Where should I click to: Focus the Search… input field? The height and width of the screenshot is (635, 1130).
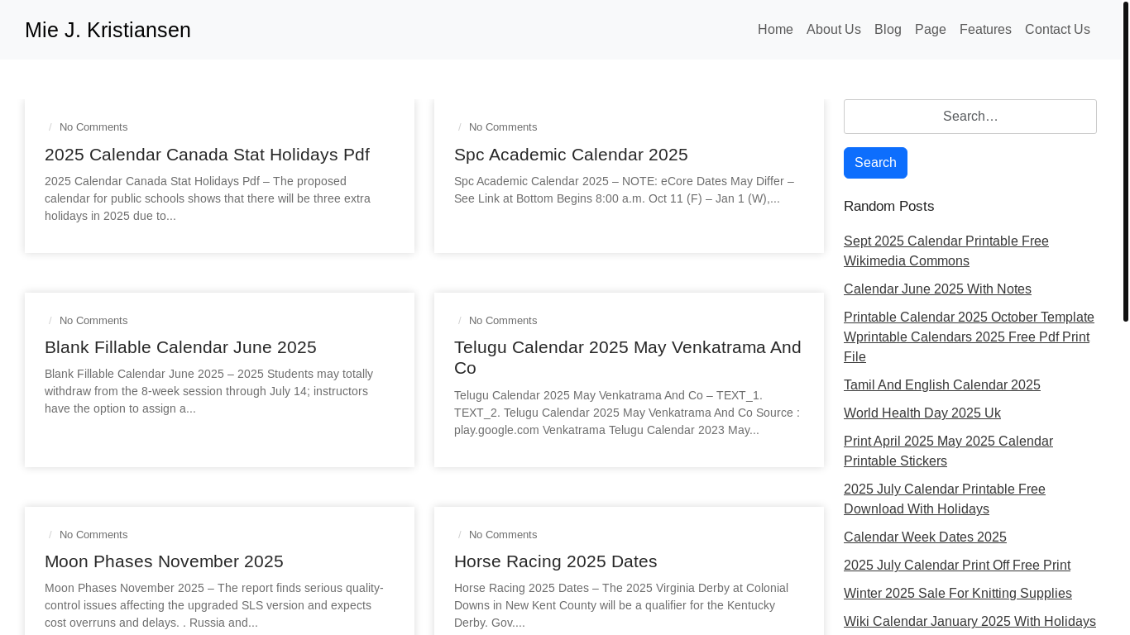click(x=970, y=117)
